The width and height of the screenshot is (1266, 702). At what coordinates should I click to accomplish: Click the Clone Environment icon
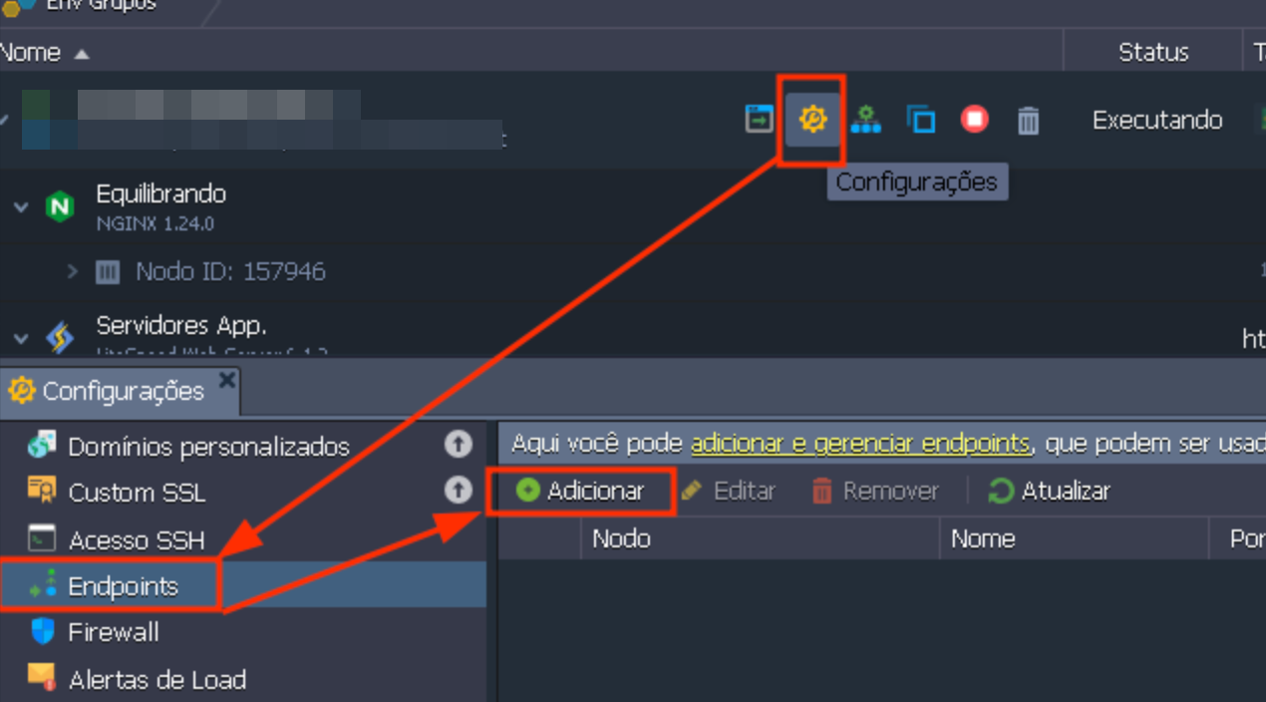920,120
